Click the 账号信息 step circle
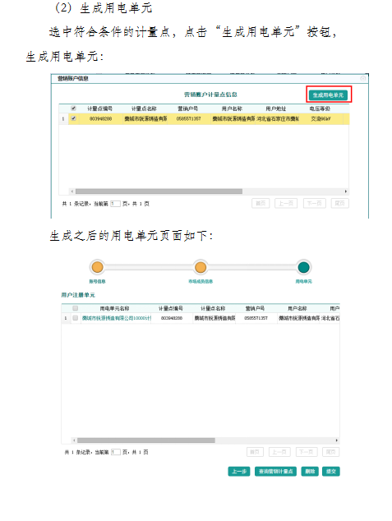This screenshot has height=521, width=392. pyautogui.click(x=97, y=267)
